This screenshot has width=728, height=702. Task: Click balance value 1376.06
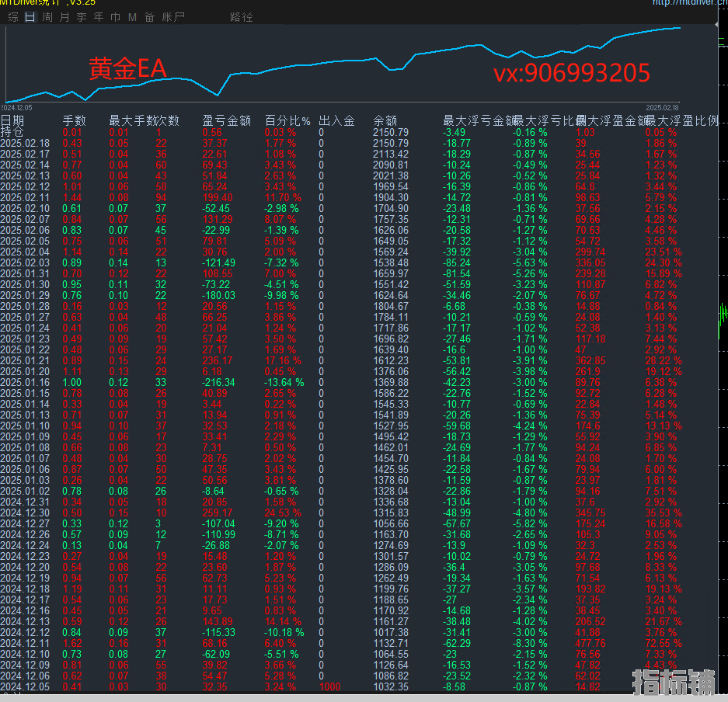[x=391, y=371]
